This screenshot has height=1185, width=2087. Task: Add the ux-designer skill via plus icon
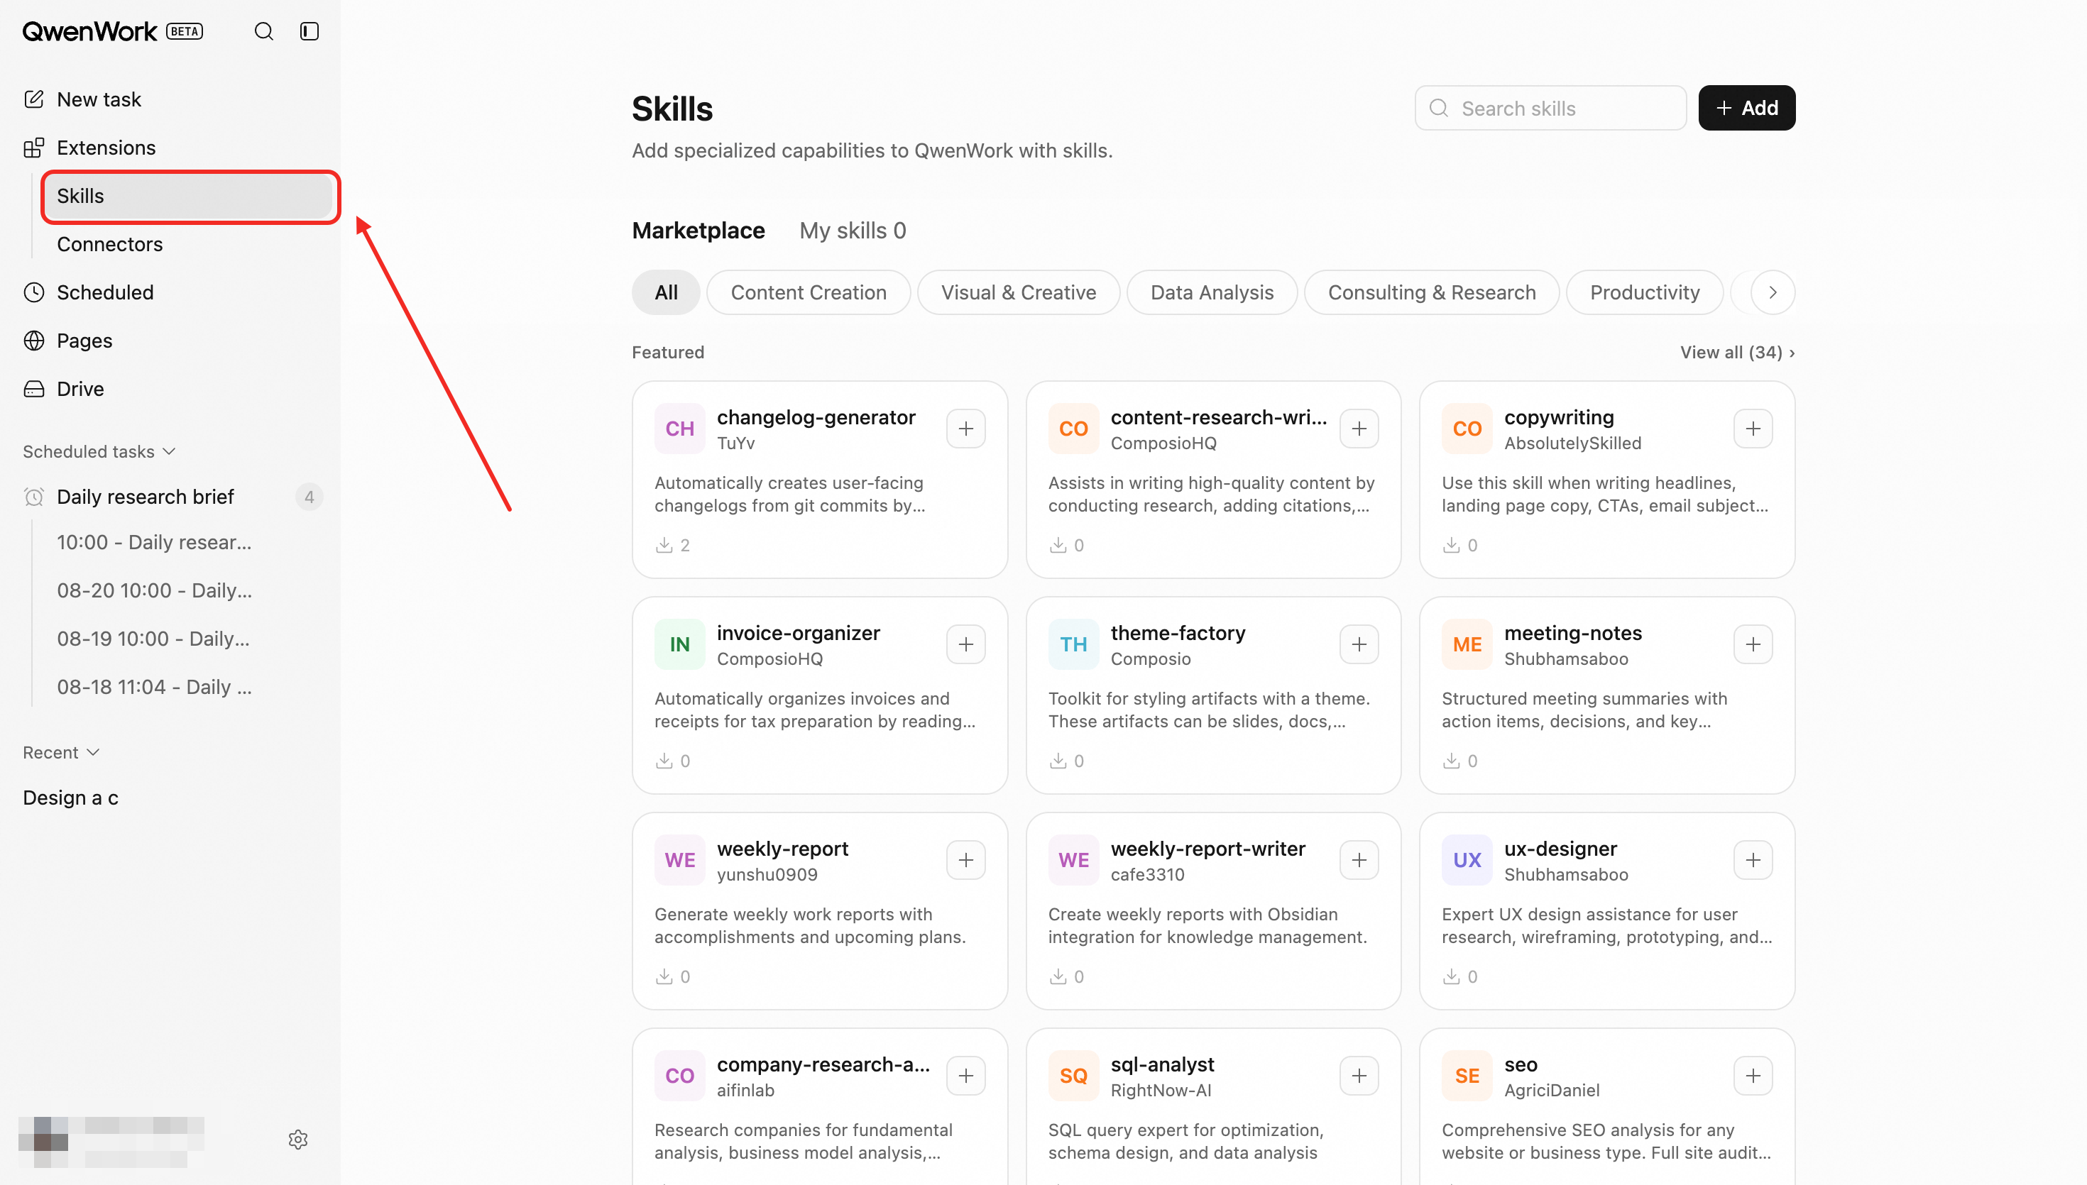(x=1753, y=859)
